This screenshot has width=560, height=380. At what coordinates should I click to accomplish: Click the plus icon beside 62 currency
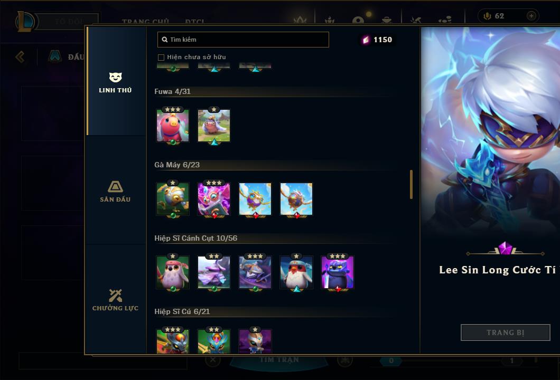click(531, 16)
